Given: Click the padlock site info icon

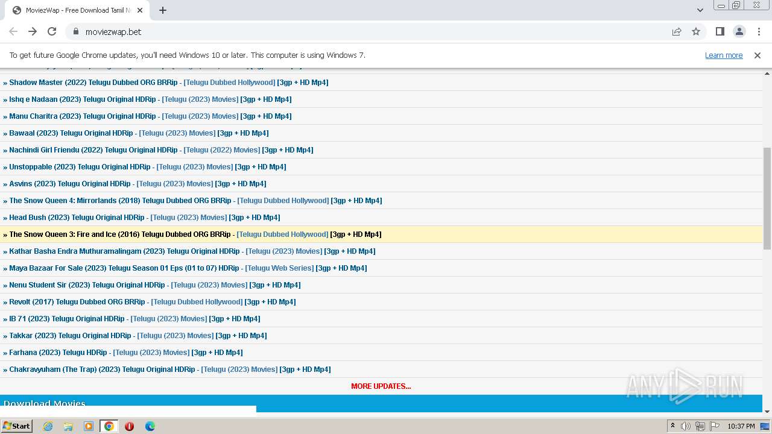Looking at the screenshot, I should 75,31.
